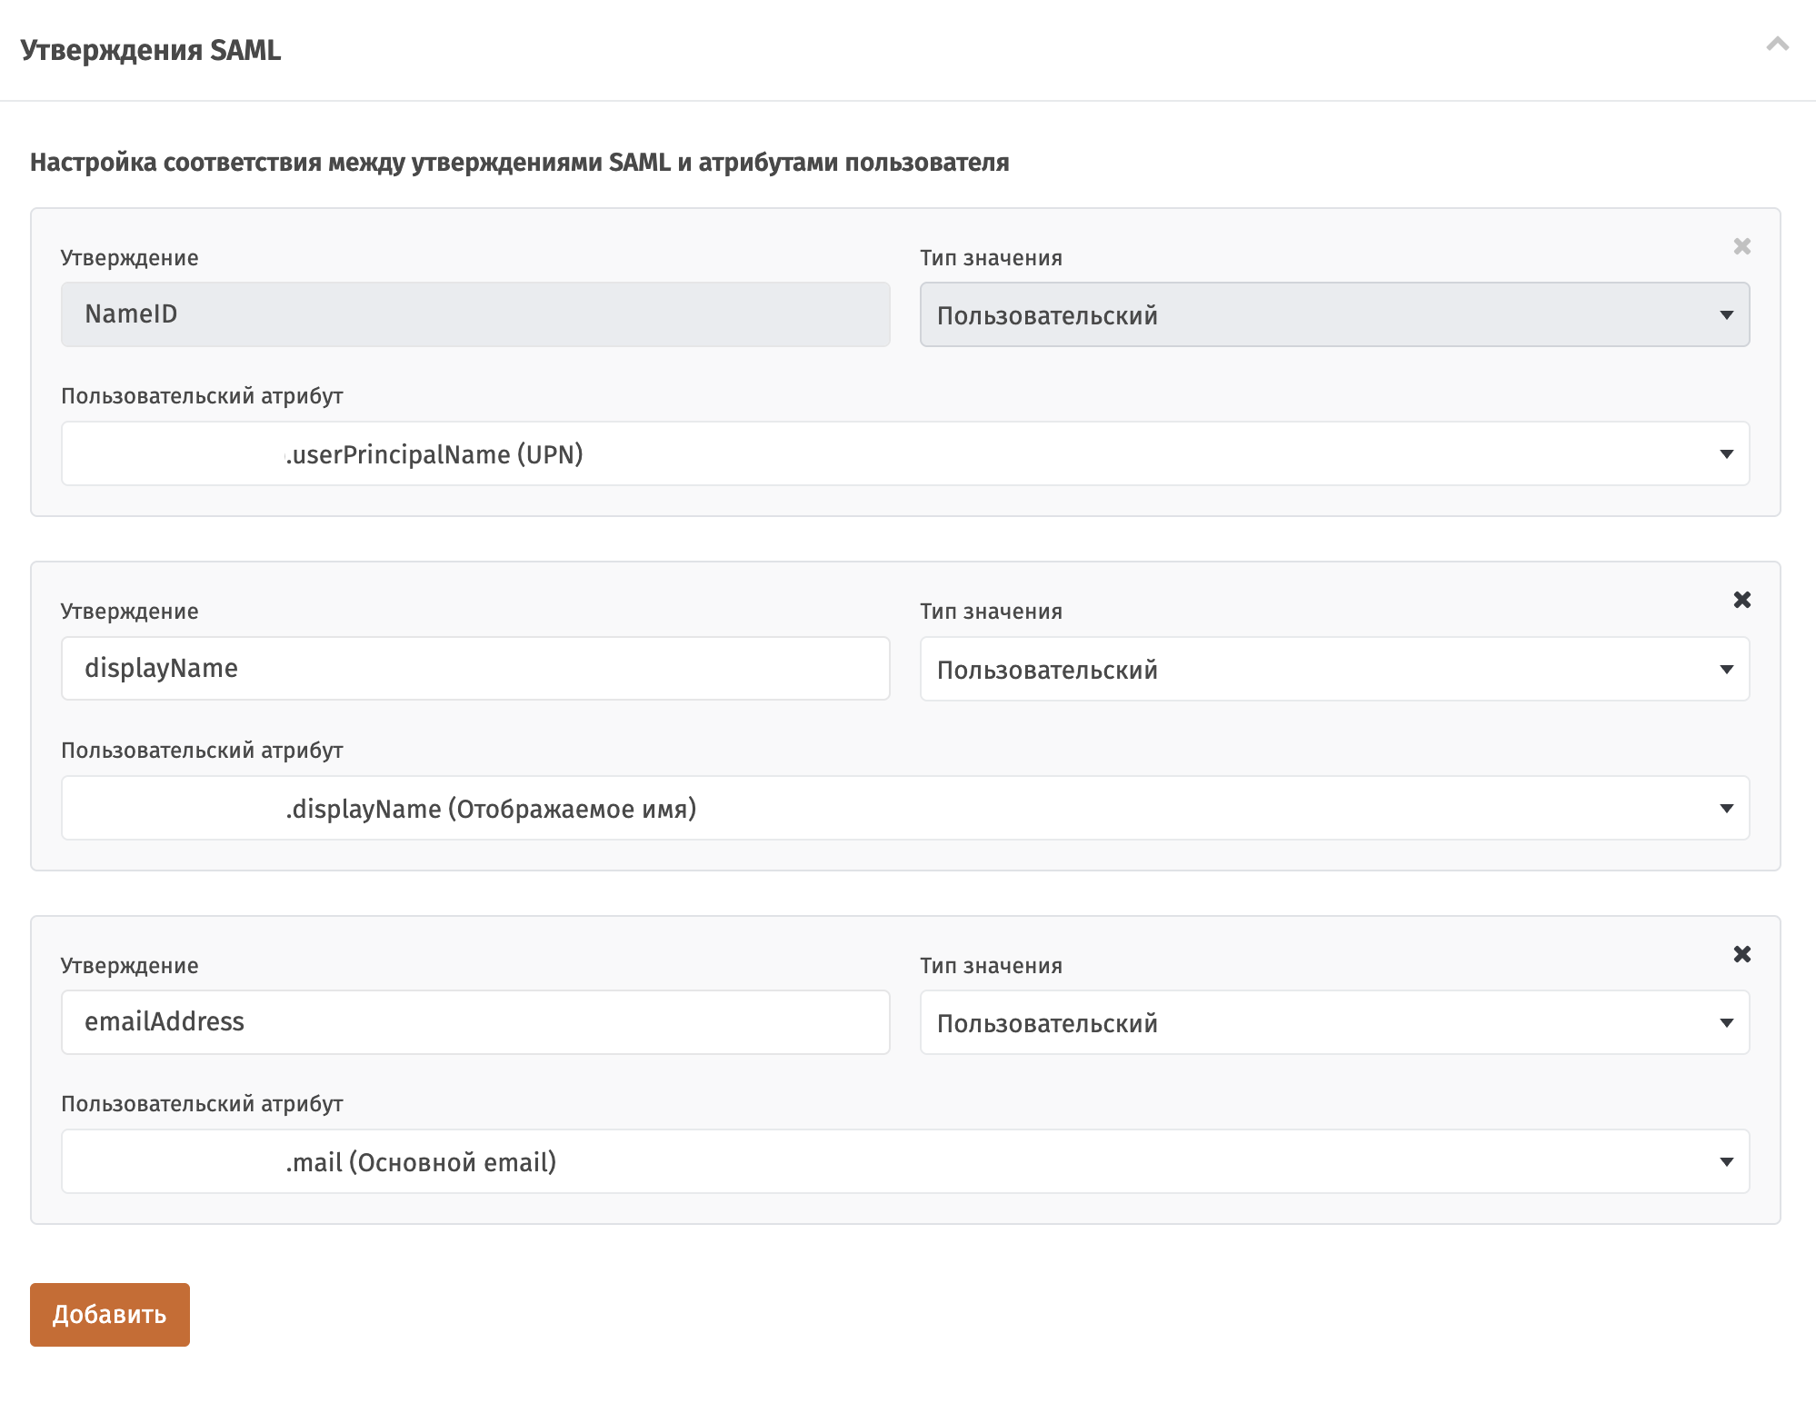The width and height of the screenshot is (1816, 1403).
Task: Open the displayName (Отображаемое имя) attribute dropdown
Action: tap(905, 808)
